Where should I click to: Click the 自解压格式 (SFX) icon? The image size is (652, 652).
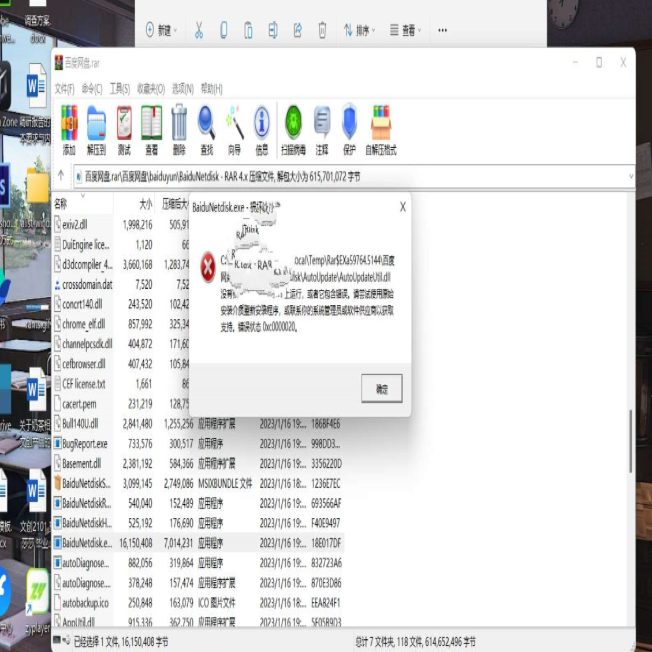(381, 130)
